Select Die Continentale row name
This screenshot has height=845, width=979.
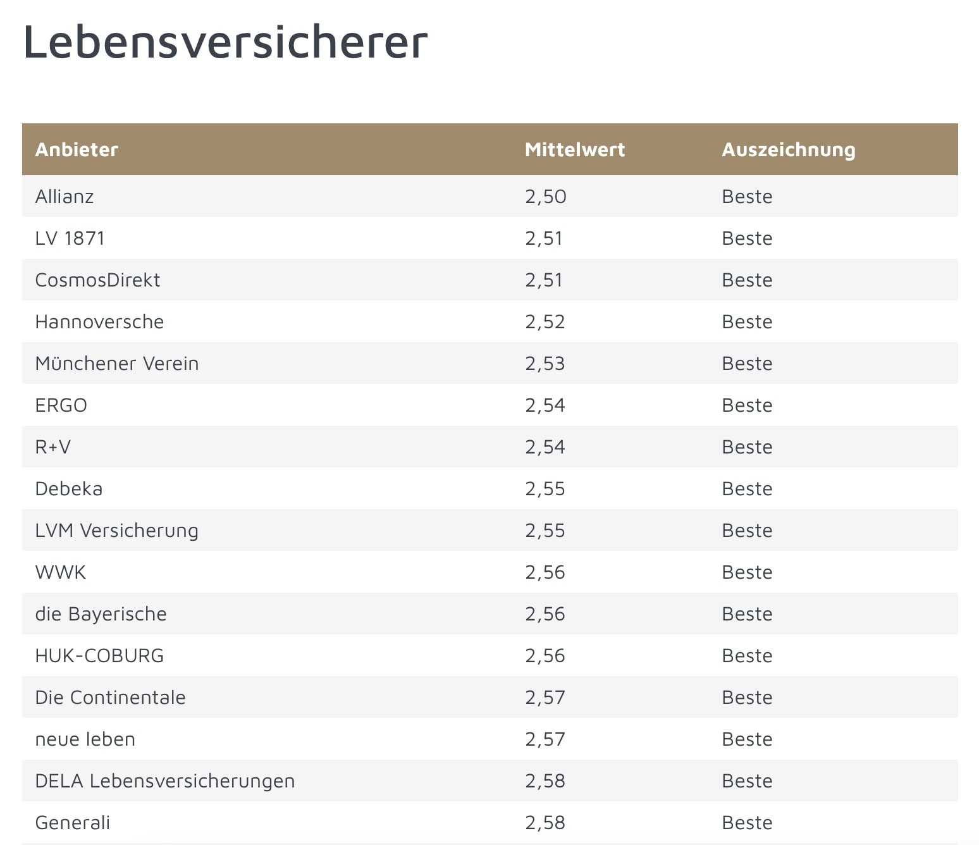click(111, 698)
